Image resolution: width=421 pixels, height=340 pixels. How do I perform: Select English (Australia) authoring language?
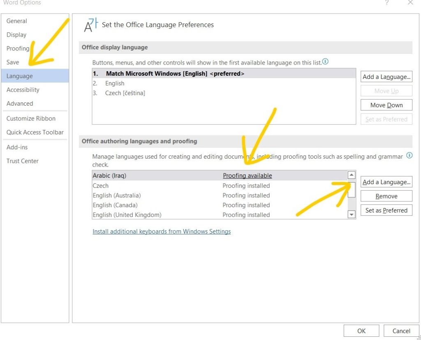pyautogui.click(x=220, y=195)
